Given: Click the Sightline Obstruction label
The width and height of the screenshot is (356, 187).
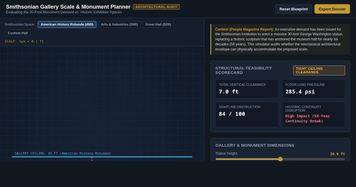Looking at the screenshot, I should pyautogui.click(x=239, y=107).
